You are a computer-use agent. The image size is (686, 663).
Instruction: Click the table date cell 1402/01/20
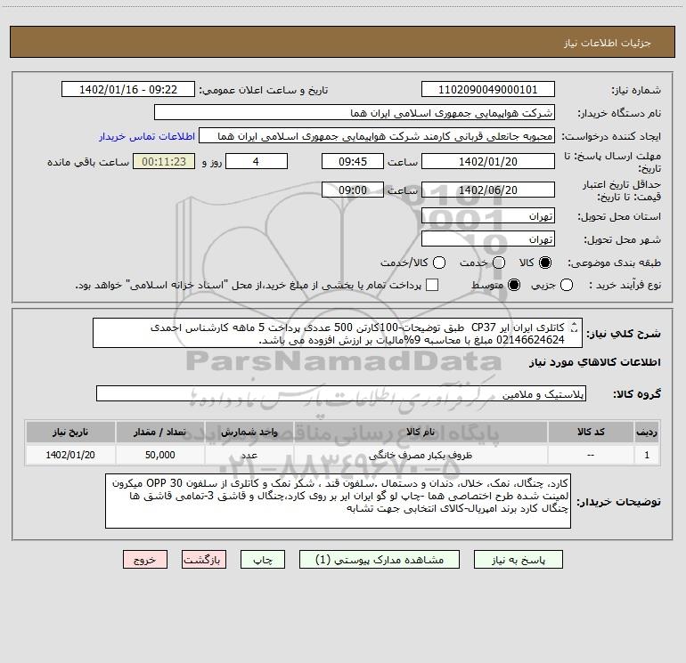click(x=70, y=455)
